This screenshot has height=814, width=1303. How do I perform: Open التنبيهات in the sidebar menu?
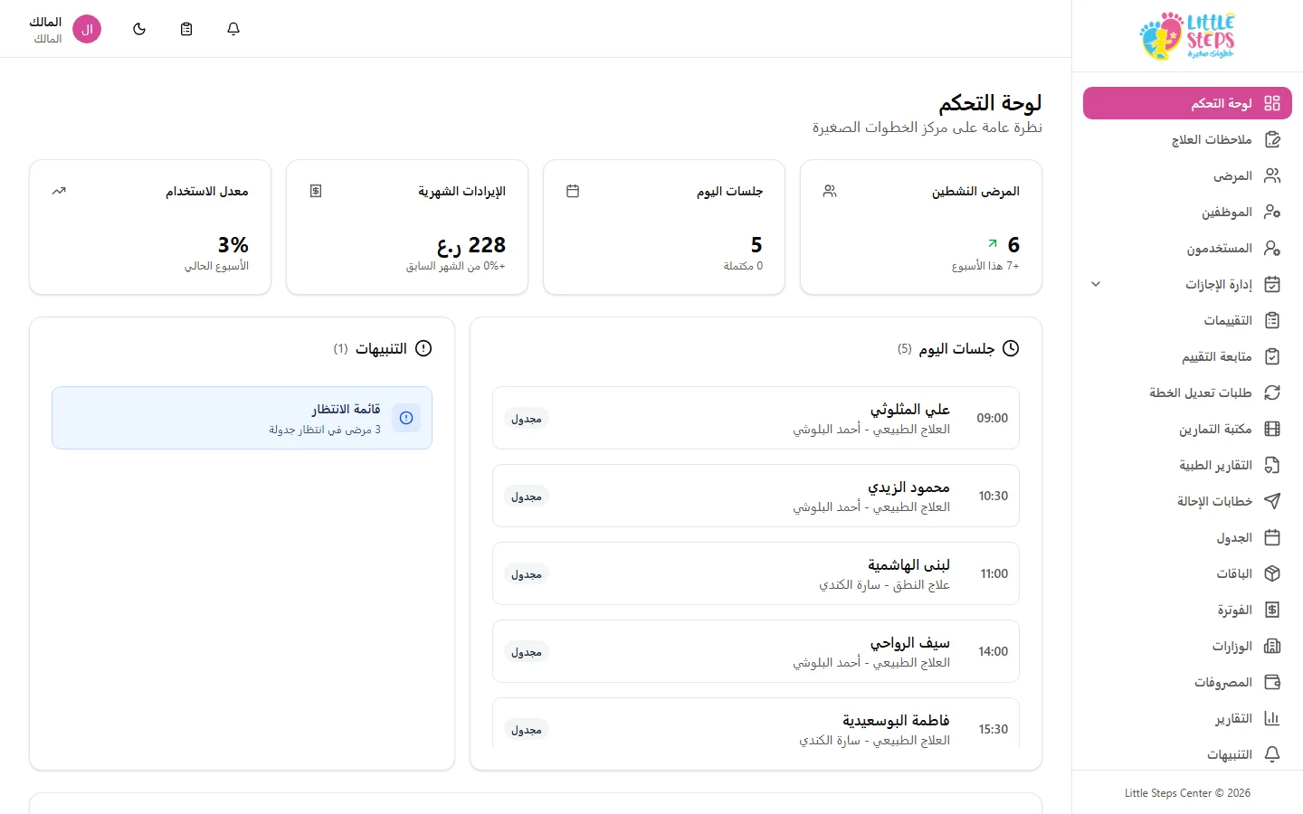[1187, 754]
